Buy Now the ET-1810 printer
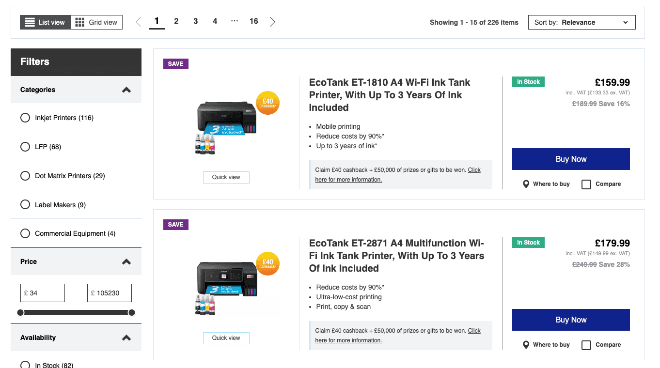The width and height of the screenshot is (660, 368). click(x=571, y=159)
